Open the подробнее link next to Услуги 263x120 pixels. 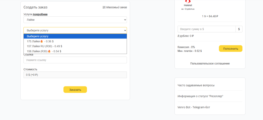[40, 14]
